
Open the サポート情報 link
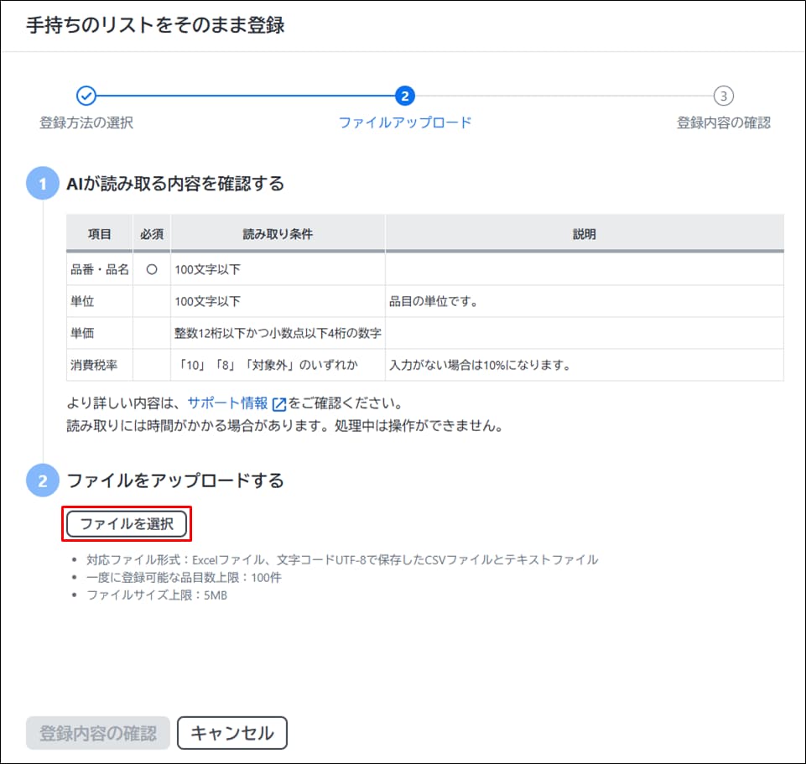(228, 403)
